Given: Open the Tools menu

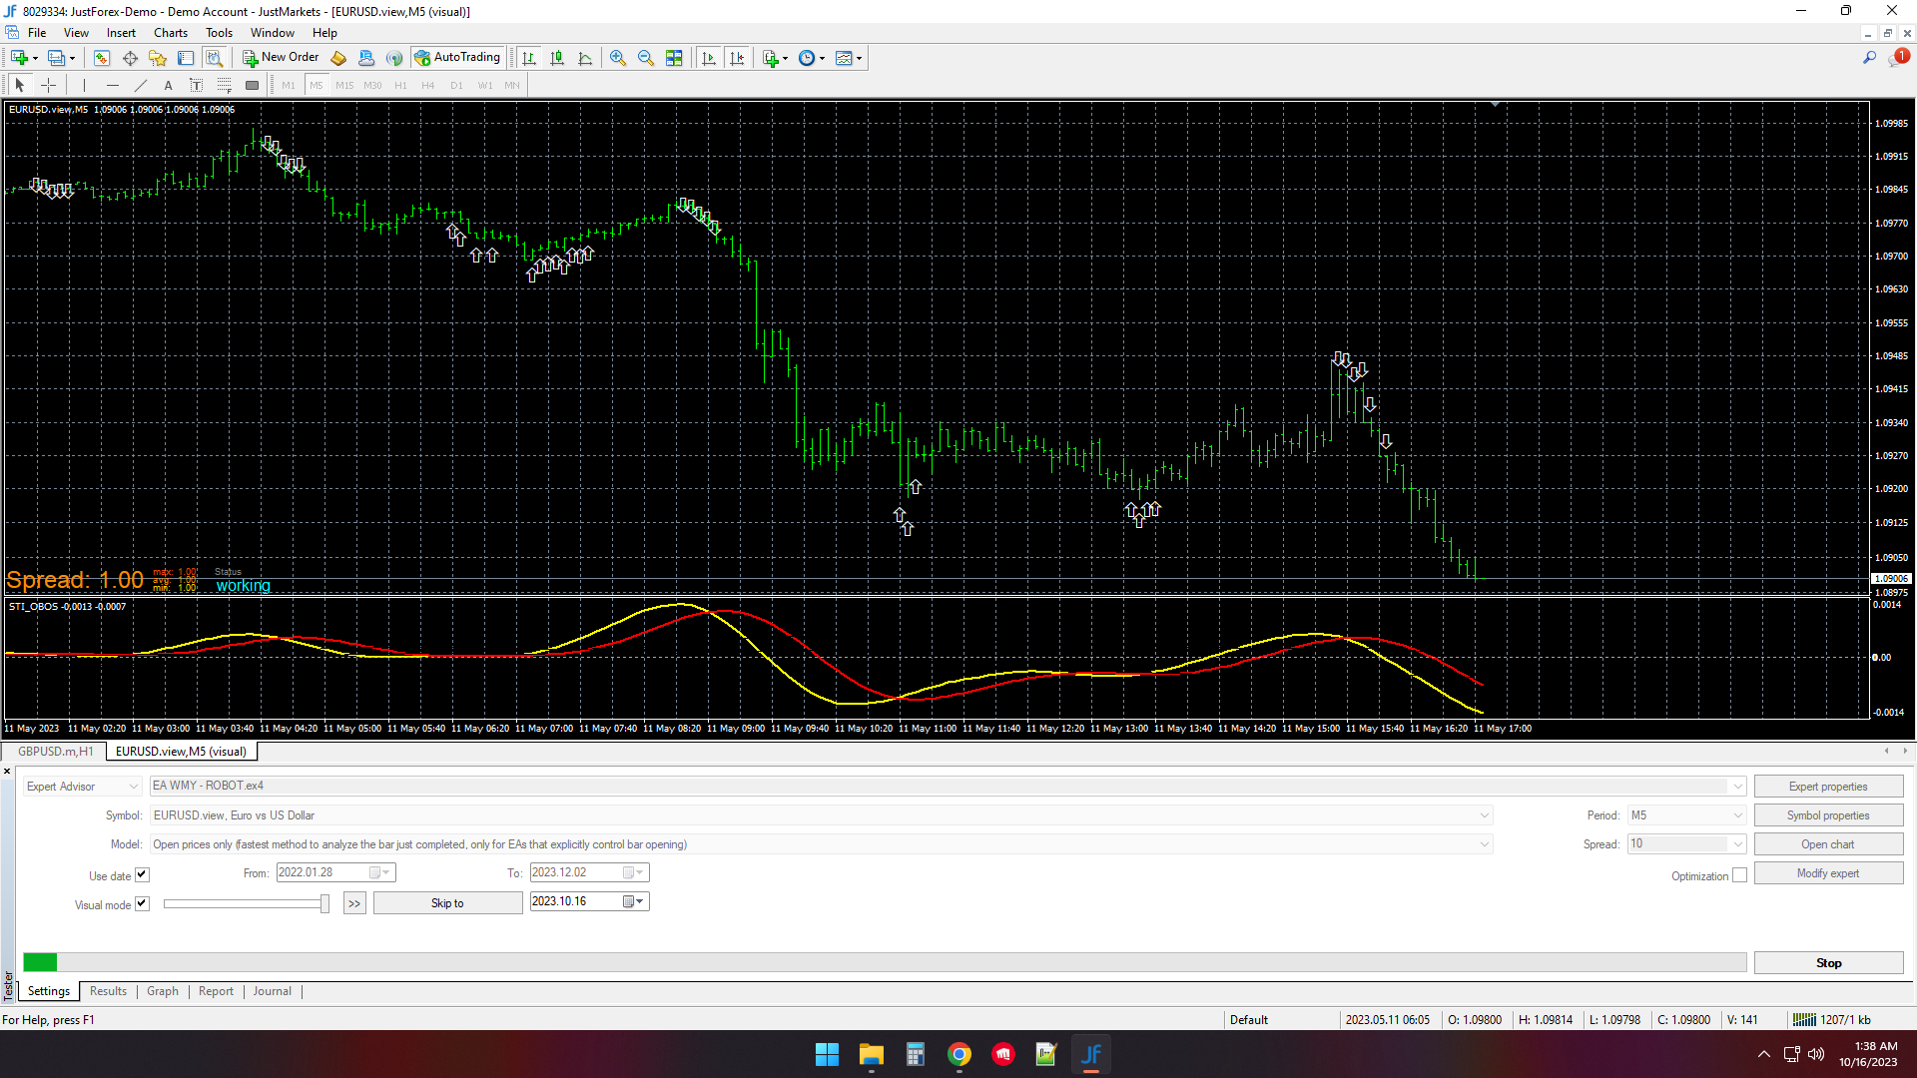Looking at the screenshot, I should pos(219,33).
